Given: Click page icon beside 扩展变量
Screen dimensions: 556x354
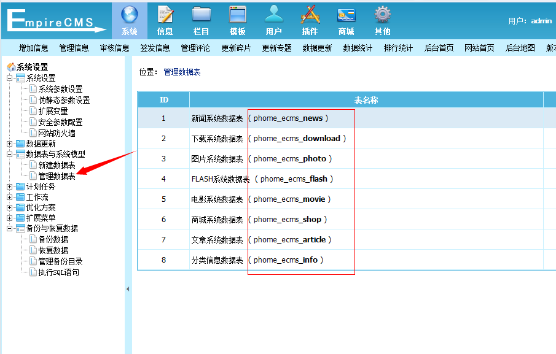Looking at the screenshot, I should [33, 111].
